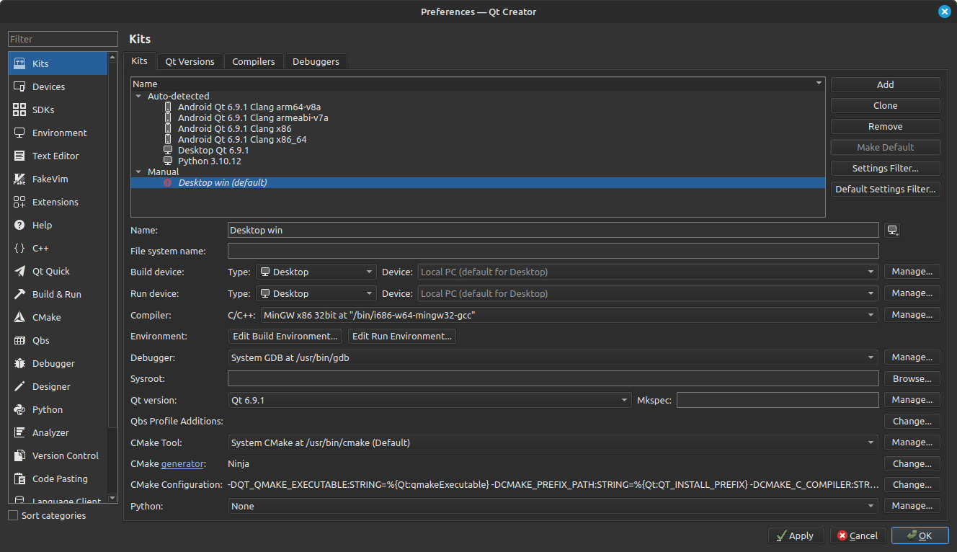This screenshot has height=552, width=957.
Task: Open the C++ category icon
Action: pos(19,248)
